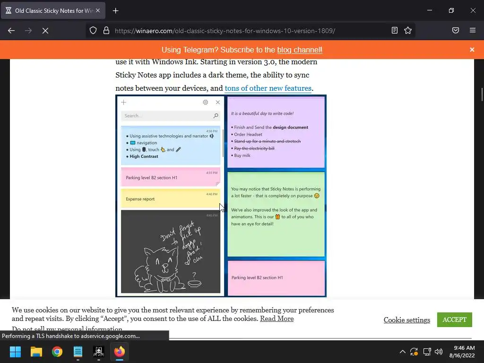The height and width of the screenshot is (363, 484).
Task: Select the Old Classic Sticky Notes tab
Action: coord(53,10)
